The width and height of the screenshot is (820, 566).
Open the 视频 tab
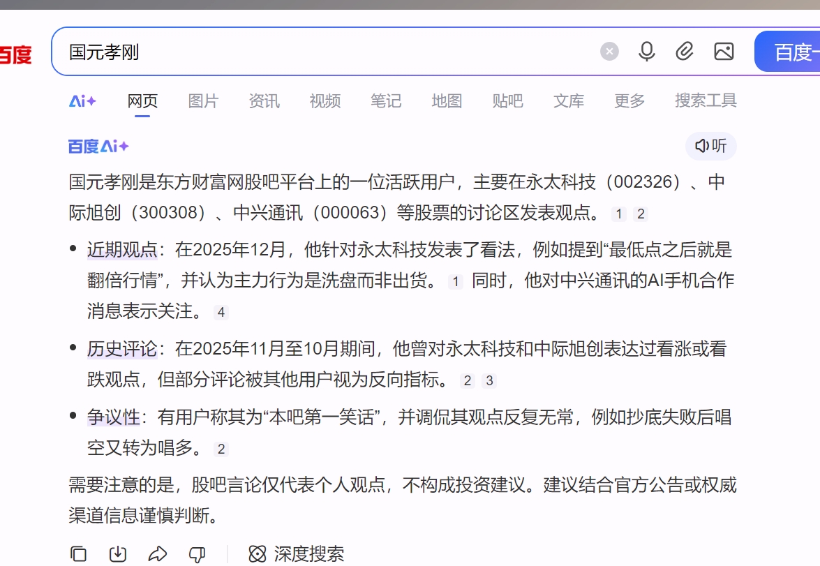325,100
